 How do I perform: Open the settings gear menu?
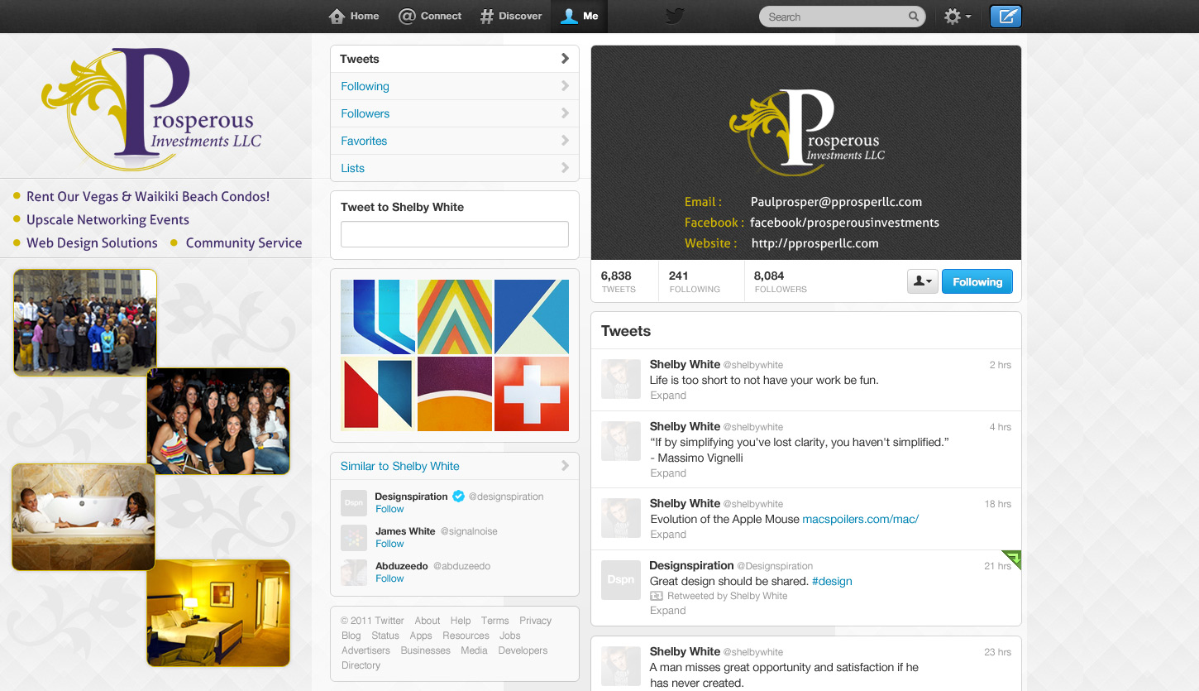[957, 17]
